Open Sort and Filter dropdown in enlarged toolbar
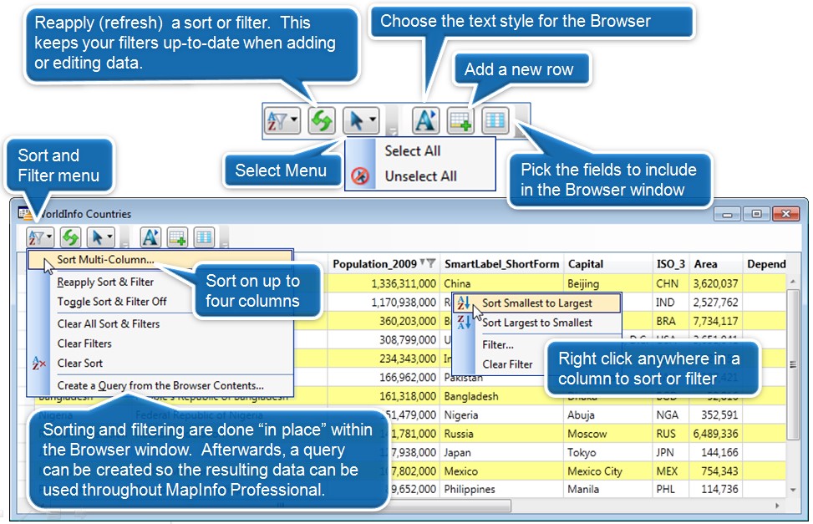The width and height of the screenshot is (813, 524). point(282,120)
